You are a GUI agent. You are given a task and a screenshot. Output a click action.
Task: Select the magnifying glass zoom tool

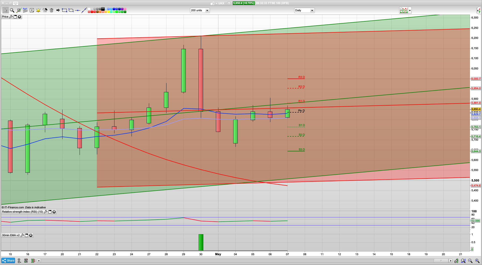(12, 10)
